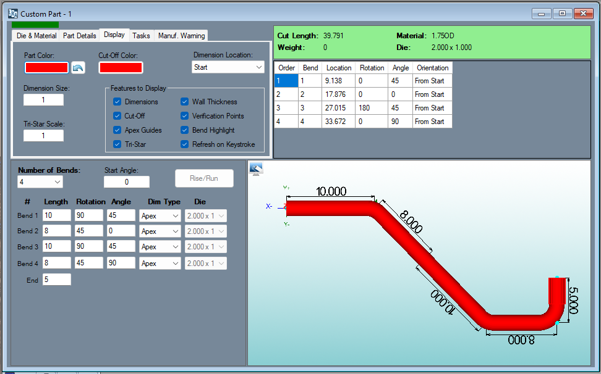This screenshot has width=601, height=374.
Task: Open Bend 3 Die dropdown
Action: 206,247
